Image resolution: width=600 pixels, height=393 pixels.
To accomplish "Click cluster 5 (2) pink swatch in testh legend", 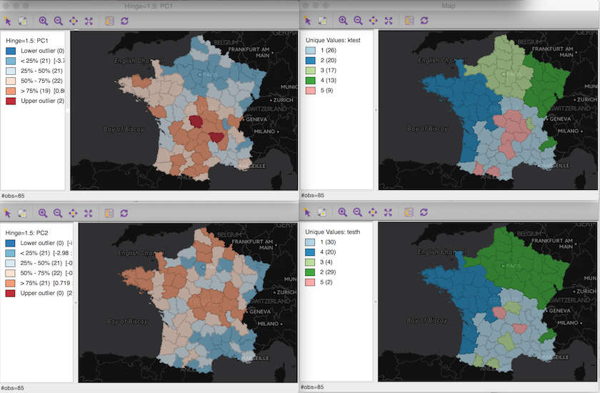I will 311,282.
